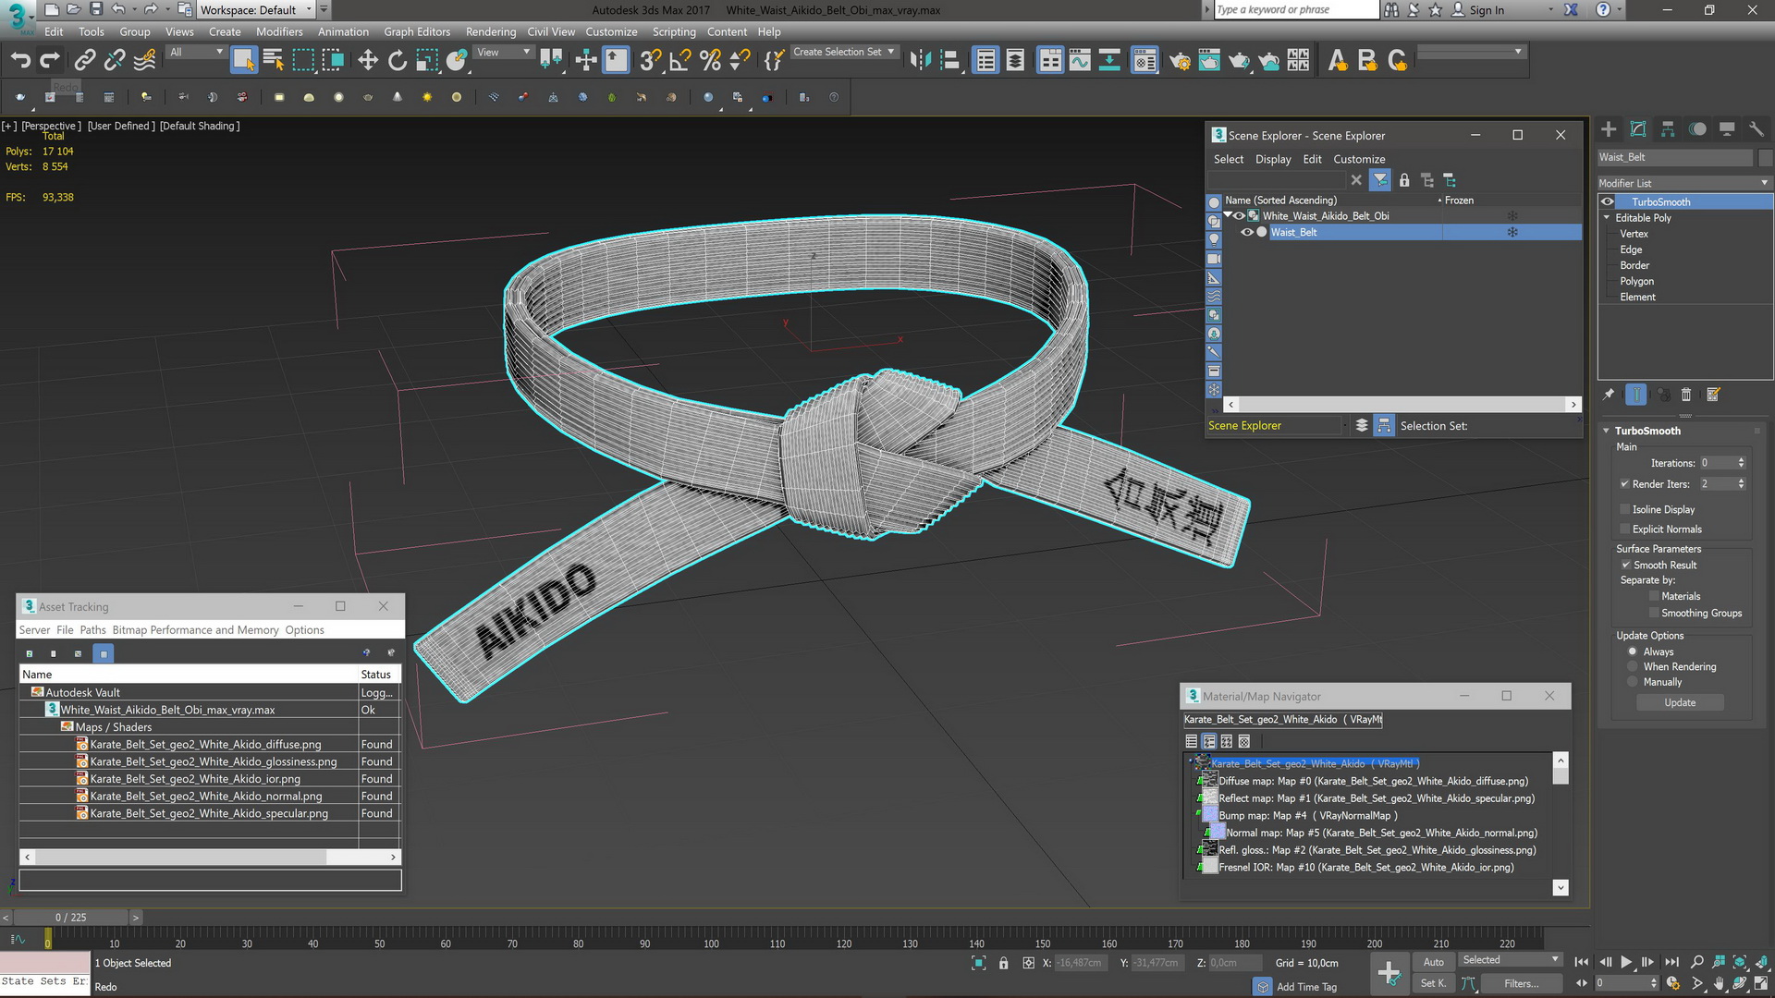Select the Rotate transform tool
This screenshot has height=998, width=1775.
398,61
